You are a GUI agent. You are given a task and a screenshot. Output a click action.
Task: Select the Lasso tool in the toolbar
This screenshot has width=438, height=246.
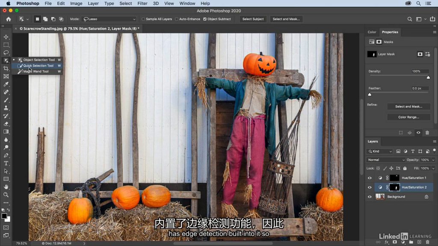click(x=6, y=53)
